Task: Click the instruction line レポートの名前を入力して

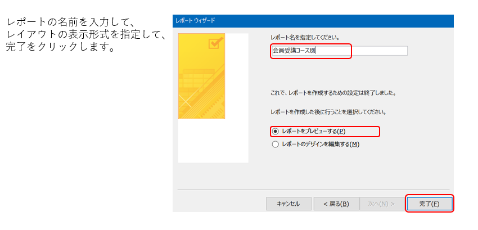Action: point(68,22)
